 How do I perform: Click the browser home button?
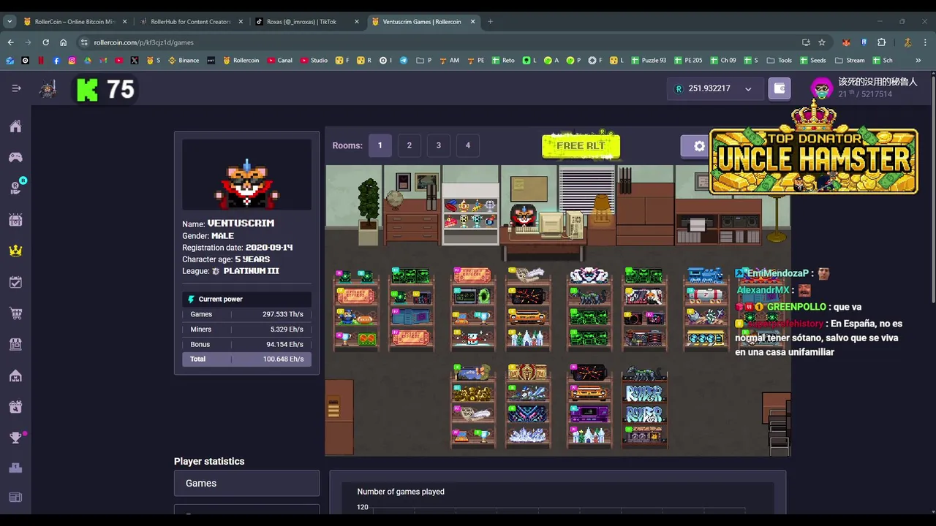pos(63,42)
